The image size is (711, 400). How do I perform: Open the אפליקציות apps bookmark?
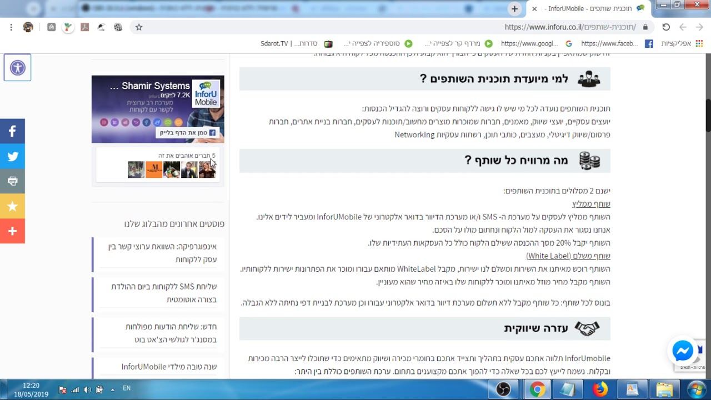click(682, 43)
